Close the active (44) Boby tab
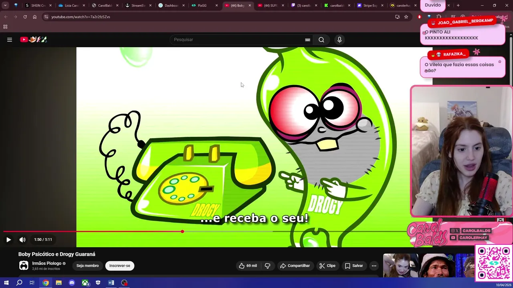 coord(250,6)
